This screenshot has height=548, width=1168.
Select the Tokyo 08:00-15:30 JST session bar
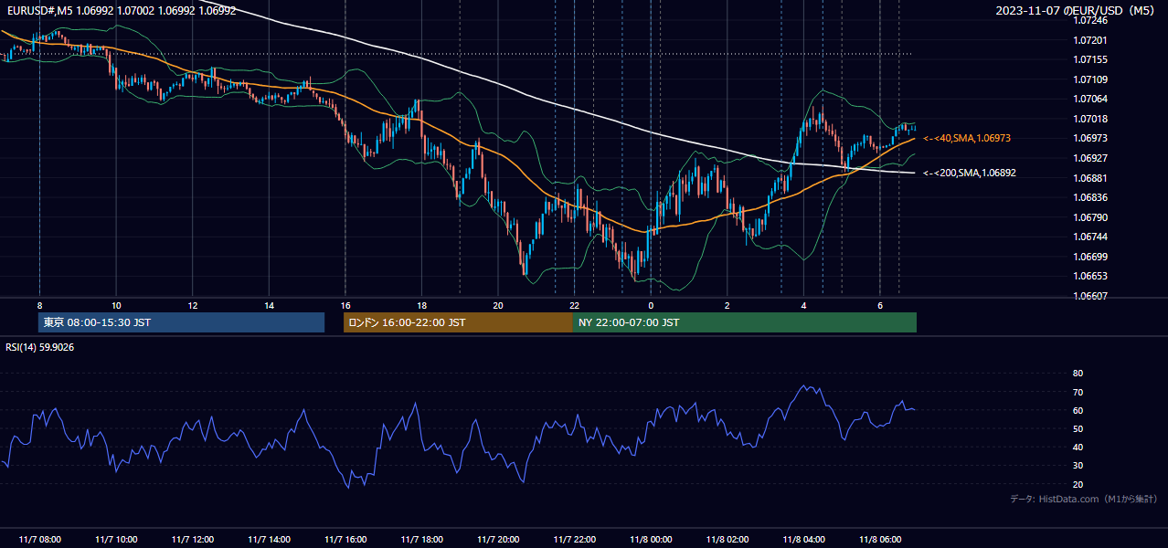pos(182,322)
